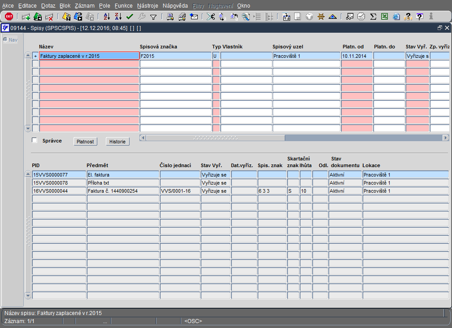Click the funnel filter icon
Screen dimensions: 452x328
click(x=153, y=17)
